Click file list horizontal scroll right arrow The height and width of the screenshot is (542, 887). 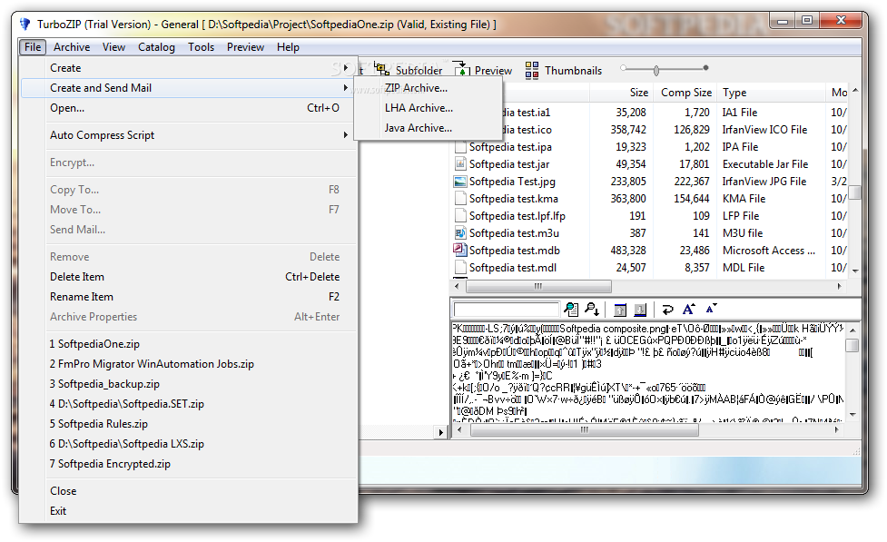coord(840,286)
